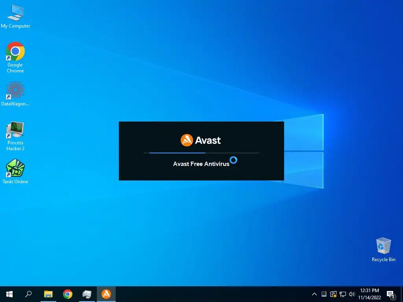Image resolution: width=403 pixels, height=302 pixels.
Task: Open the network tray icon
Action: [343, 294]
